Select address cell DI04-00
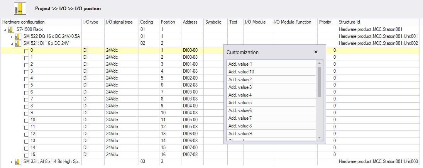 point(192,106)
